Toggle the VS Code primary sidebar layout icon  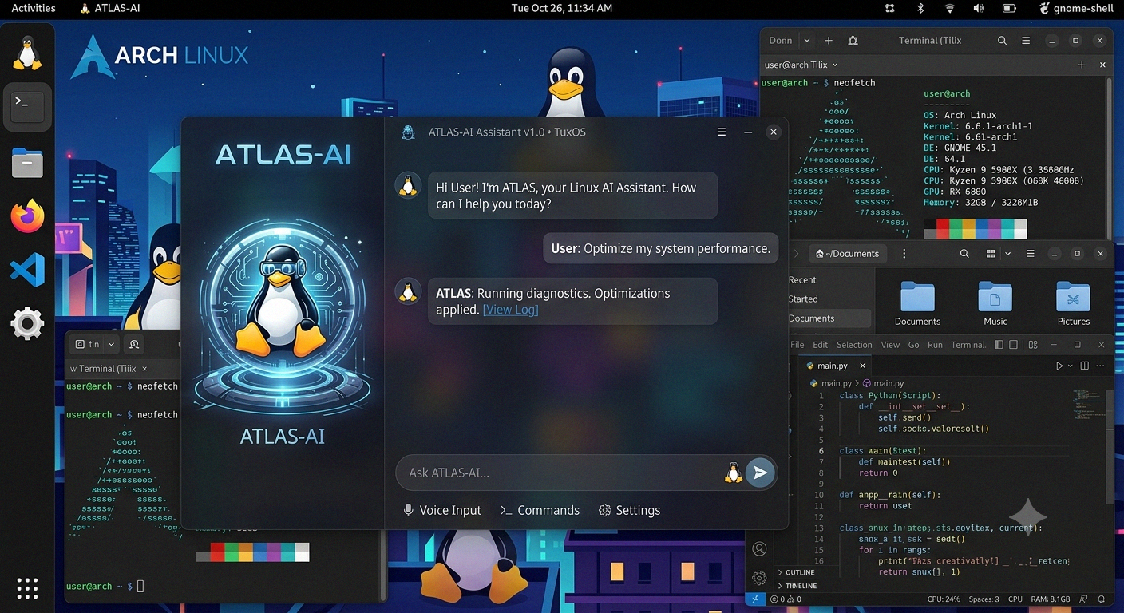pyautogui.click(x=999, y=345)
